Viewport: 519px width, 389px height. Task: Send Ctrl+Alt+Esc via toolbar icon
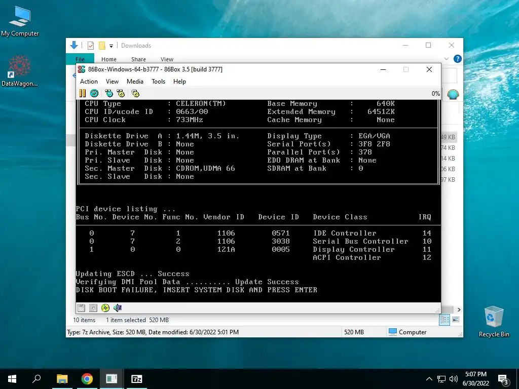[121, 93]
